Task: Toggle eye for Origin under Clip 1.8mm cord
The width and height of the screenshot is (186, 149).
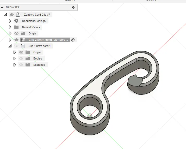Action: 21,52
